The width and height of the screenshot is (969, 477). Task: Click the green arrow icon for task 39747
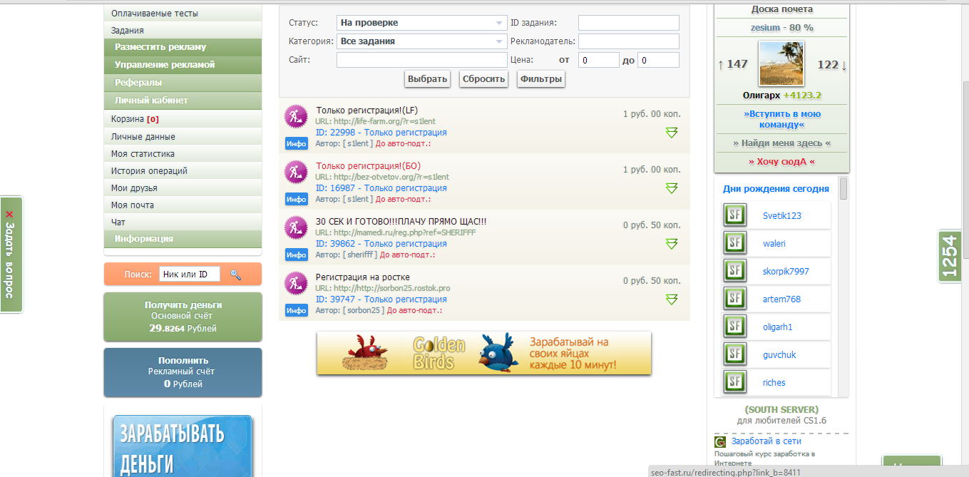[x=671, y=299]
